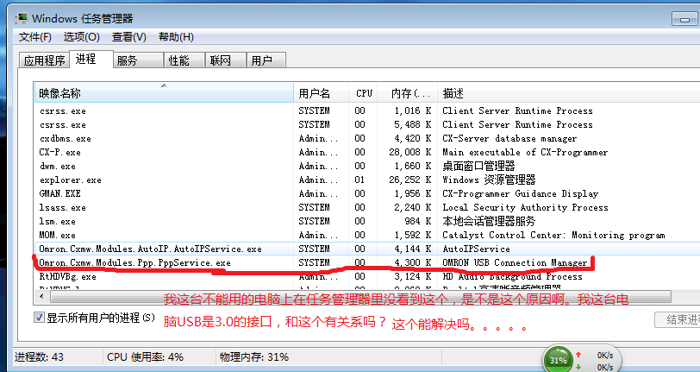
Task: Switch to the 应用程序 tab
Action: 45,60
